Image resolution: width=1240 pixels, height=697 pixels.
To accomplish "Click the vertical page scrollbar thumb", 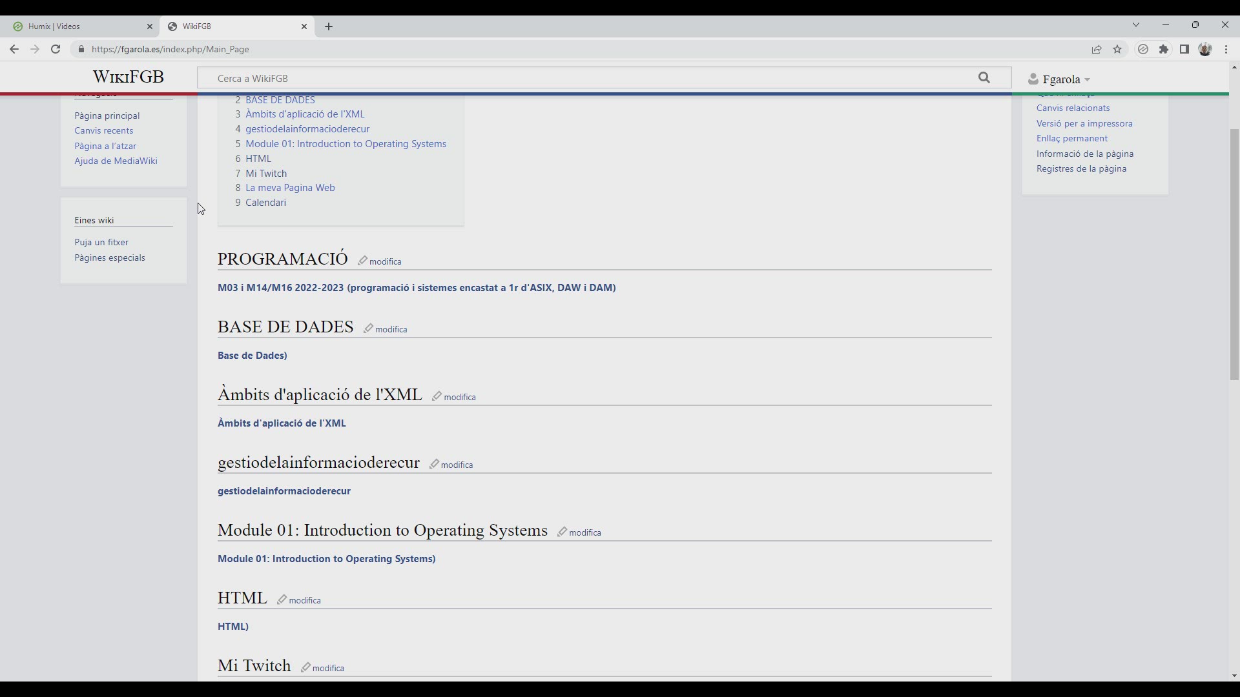I will pyautogui.click(x=1234, y=255).
